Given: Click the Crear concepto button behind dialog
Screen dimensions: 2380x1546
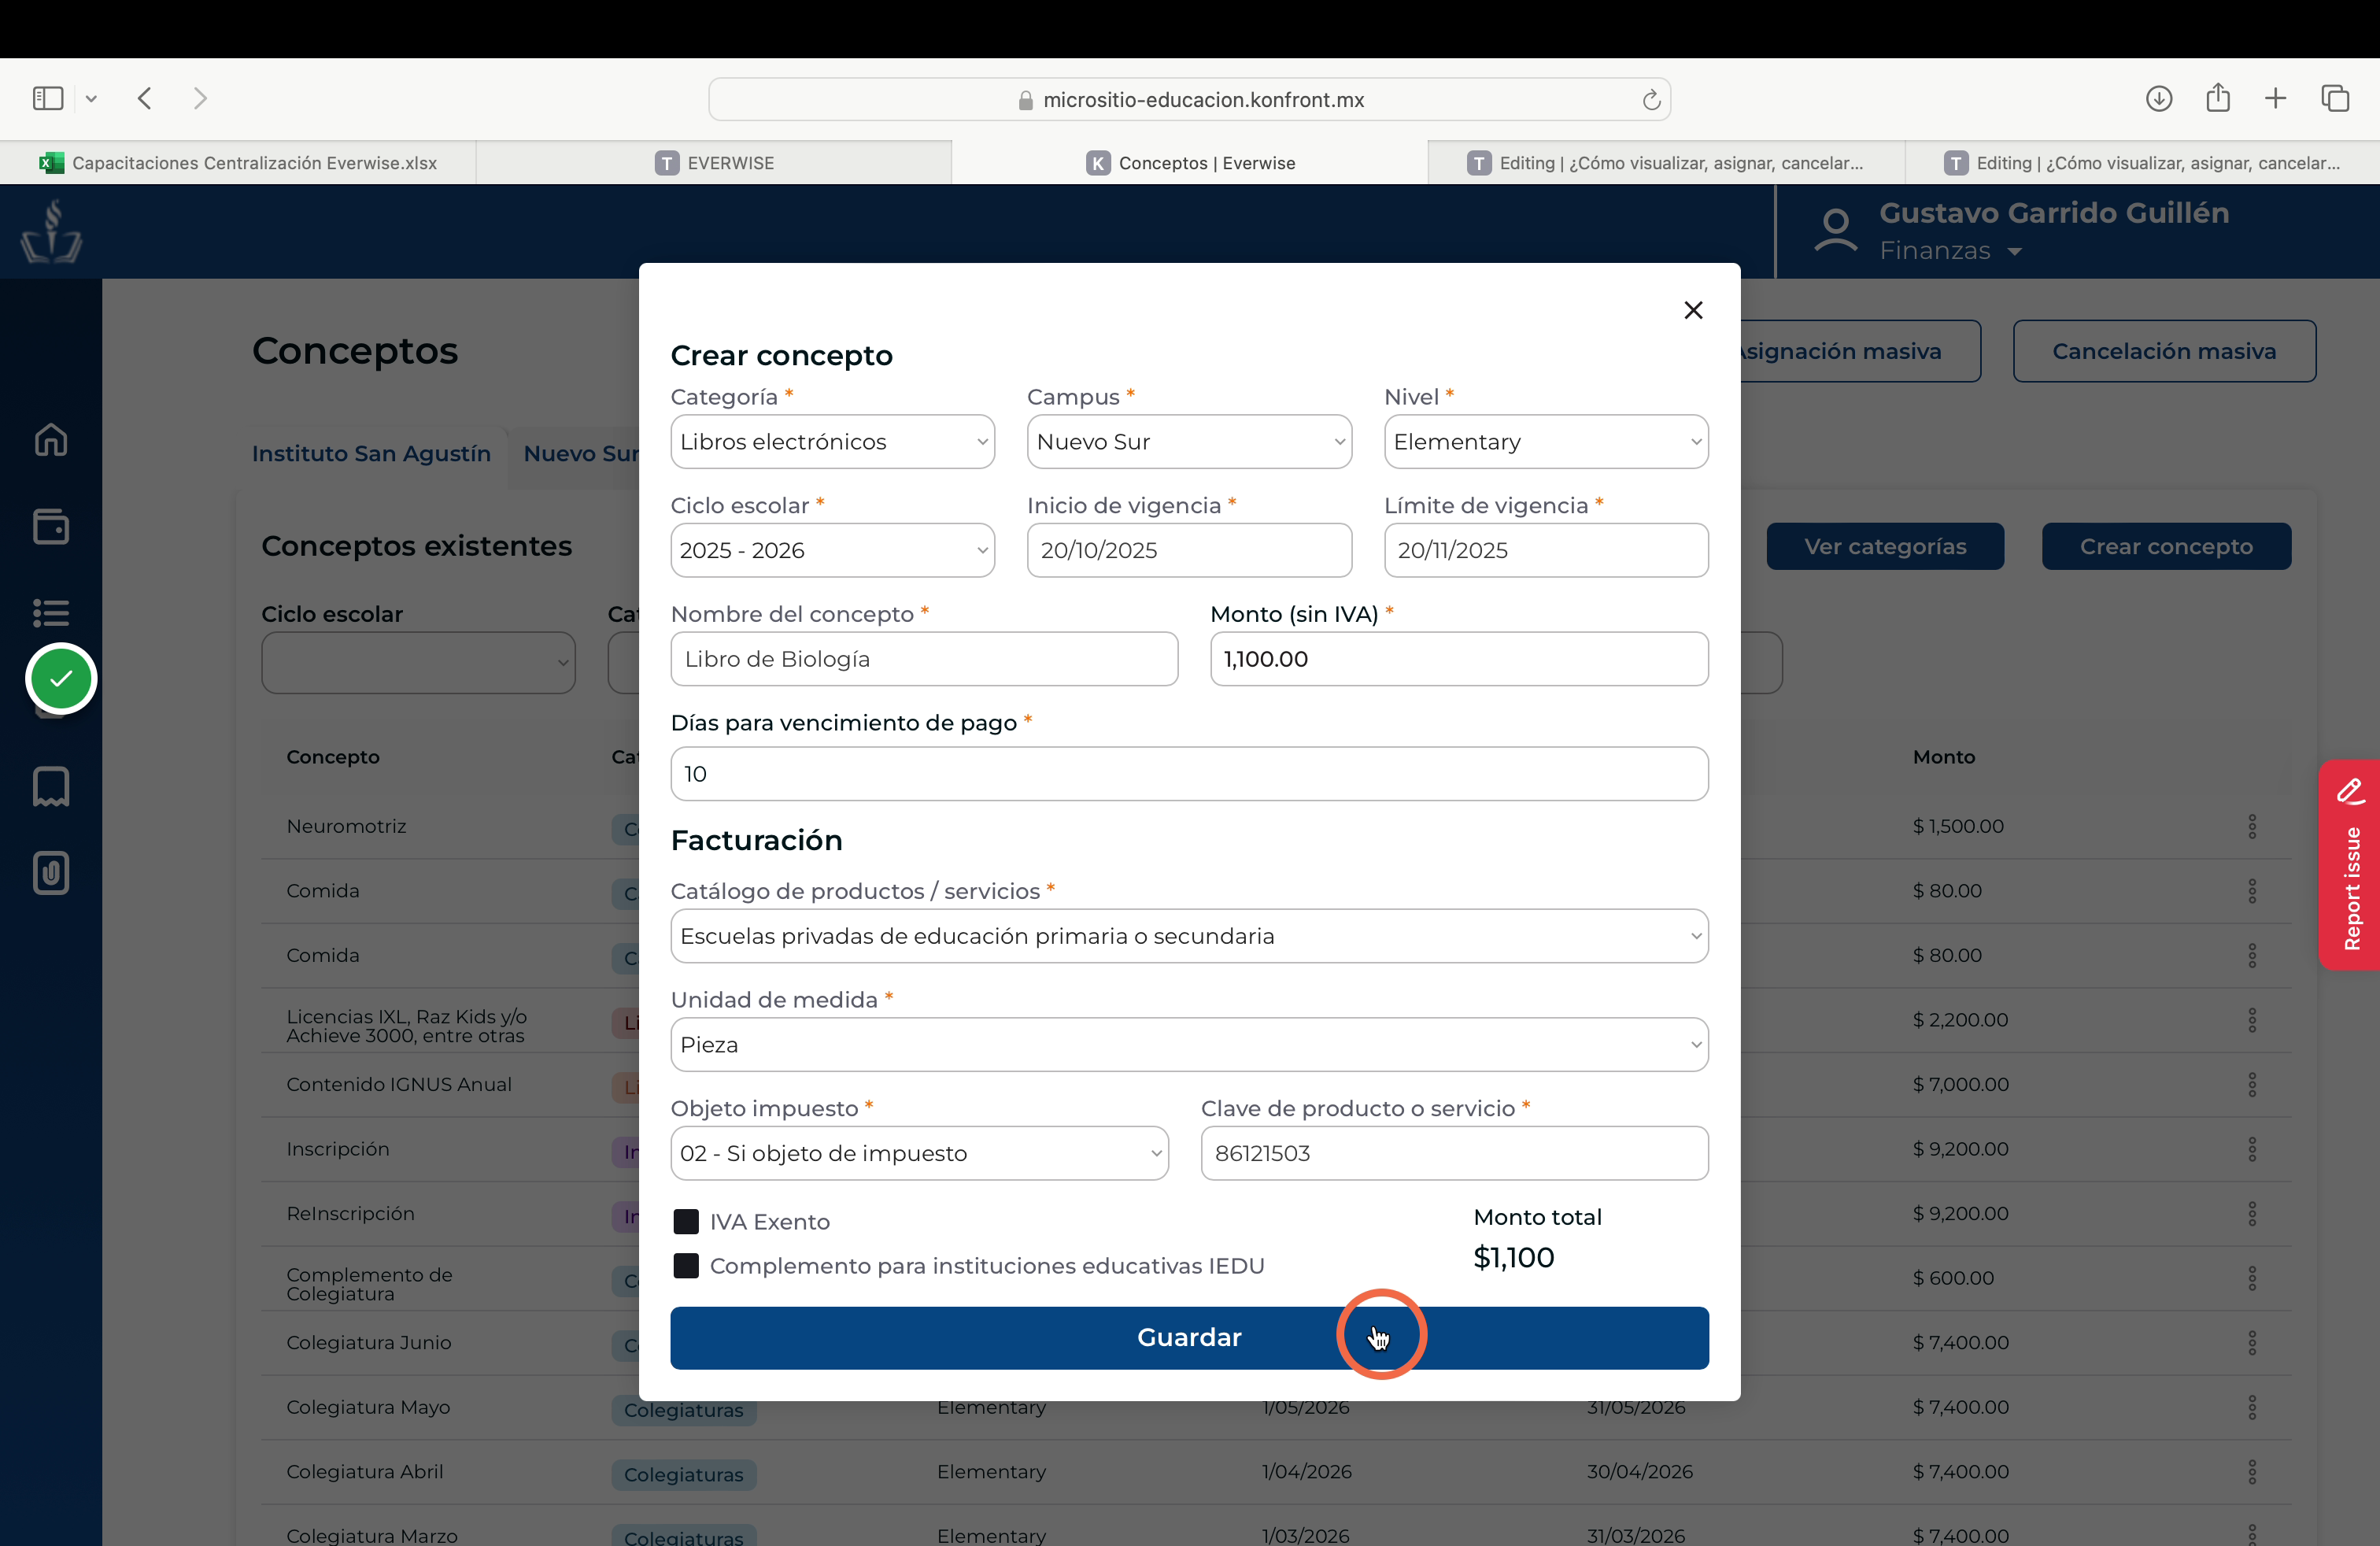Looking at the screenshot, I should 2166,546.
